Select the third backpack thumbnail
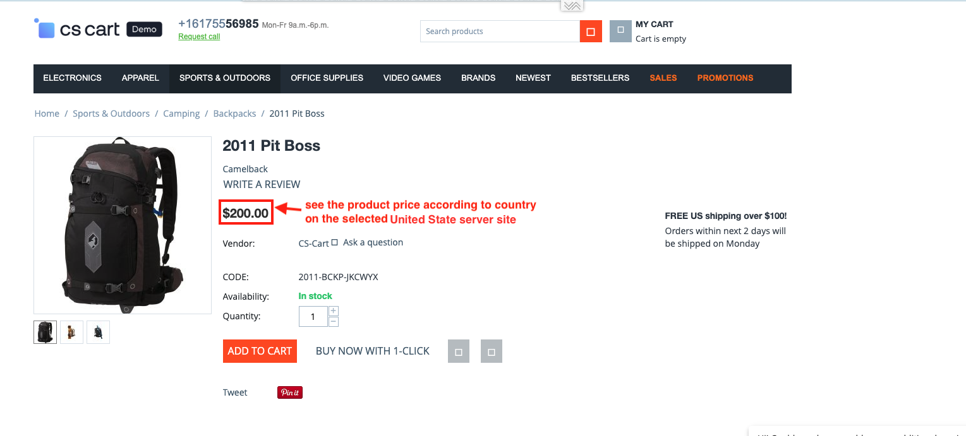The image size is (966, 436). click(x=98, y=332)
